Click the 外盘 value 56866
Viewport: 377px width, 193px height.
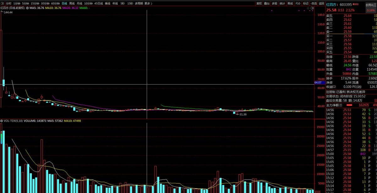pyautogui.click(x=347, y=73)
